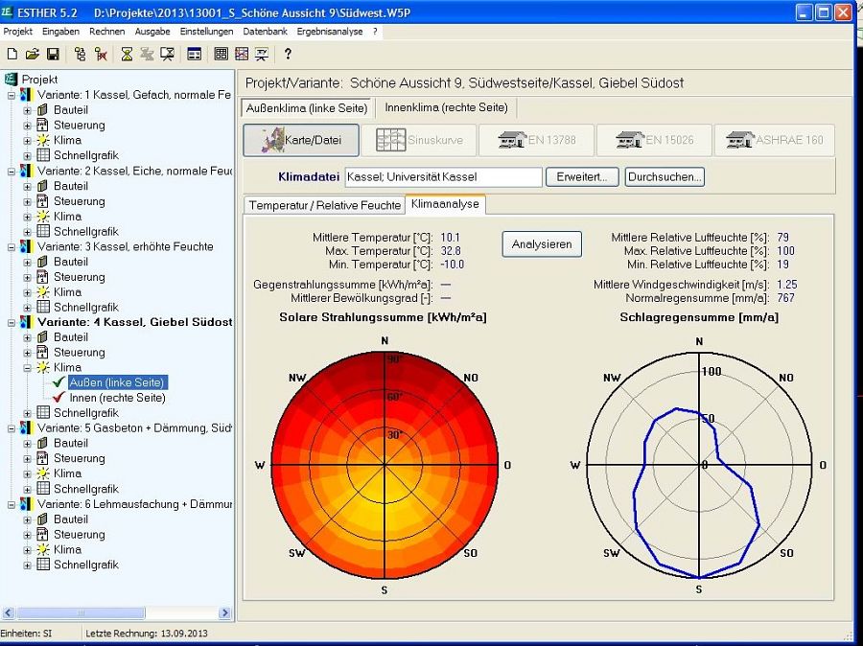Switch to Temperatur / Relative Feuchte tab
This screenshot has height=646, width=863.
(324, 205)
